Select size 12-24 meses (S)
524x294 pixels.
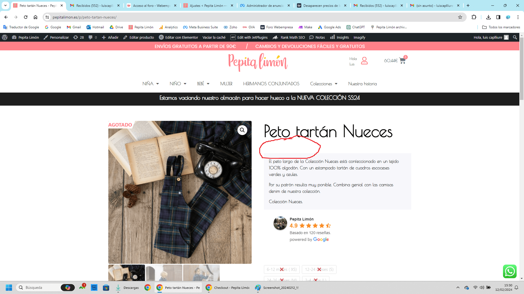tap(319, 269)
